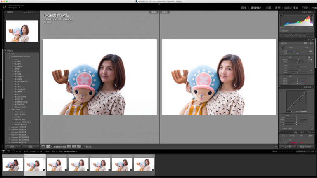Screen dimensions: 317x178
Task: Collapse the Navigator panel
Action: pyautogui.click(x=5, y=12)
